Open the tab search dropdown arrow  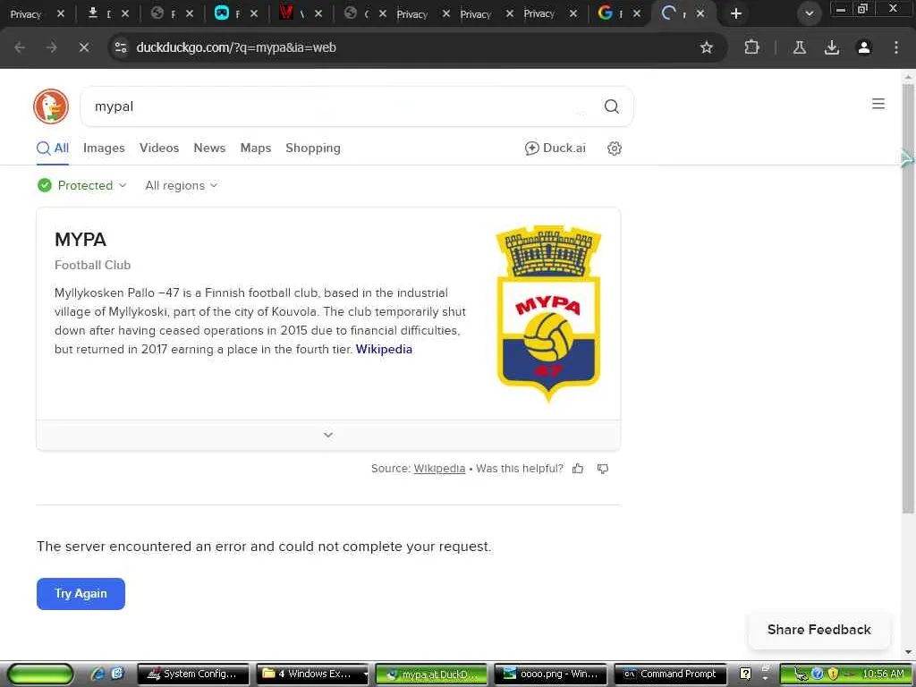tap(809, 13)
